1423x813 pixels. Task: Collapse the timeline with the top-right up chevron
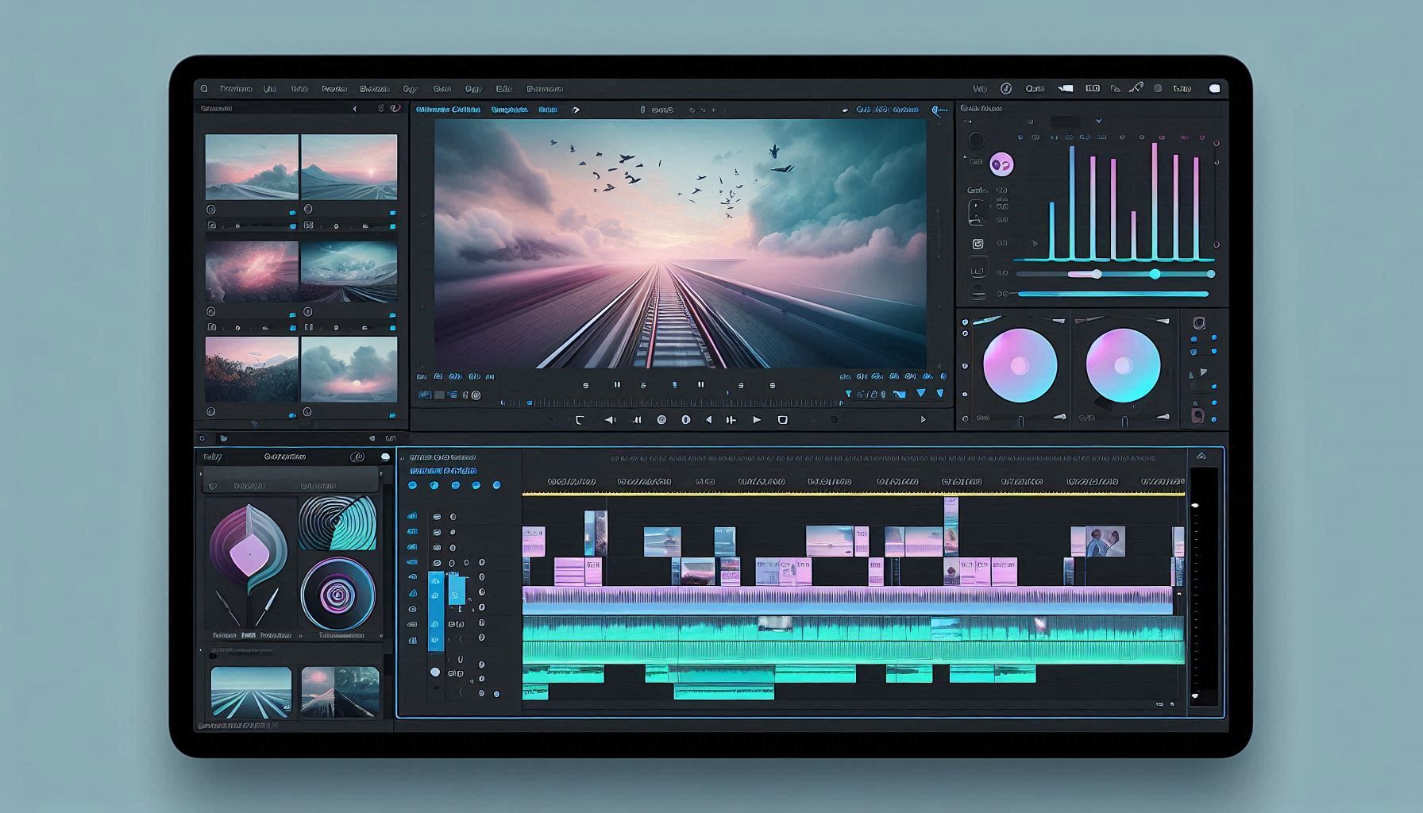click(1201, 456)
